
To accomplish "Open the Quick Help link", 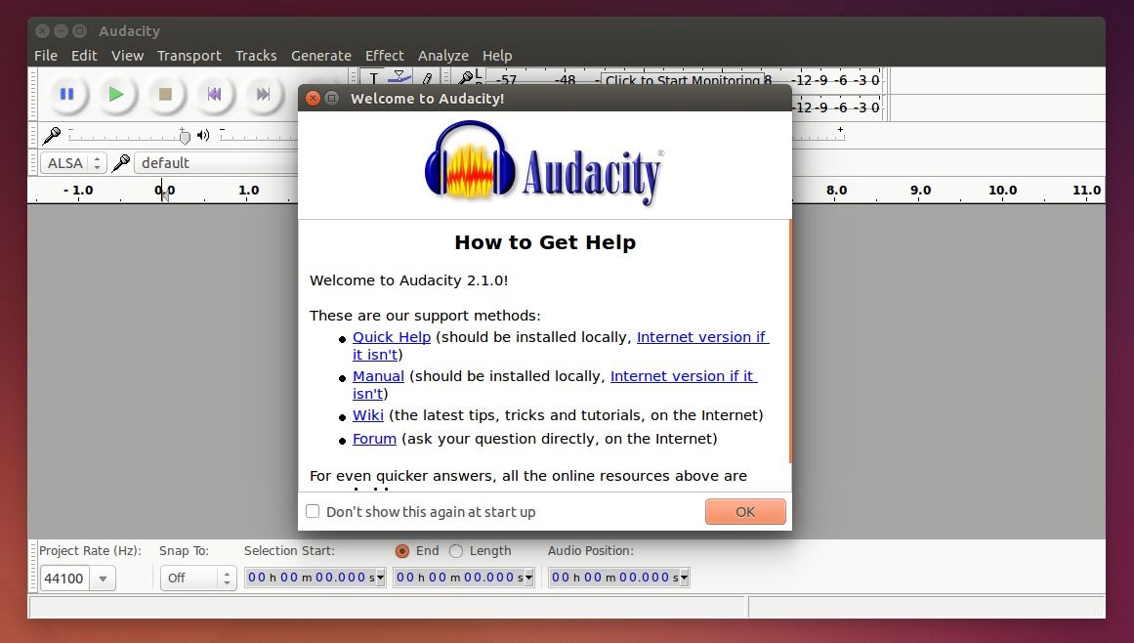I will [x=392, y=337].
